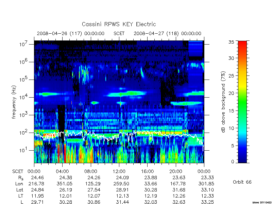Click colorbar tick value 35
This screenshot has height=204, width=272.
click(x=231, y=42)
